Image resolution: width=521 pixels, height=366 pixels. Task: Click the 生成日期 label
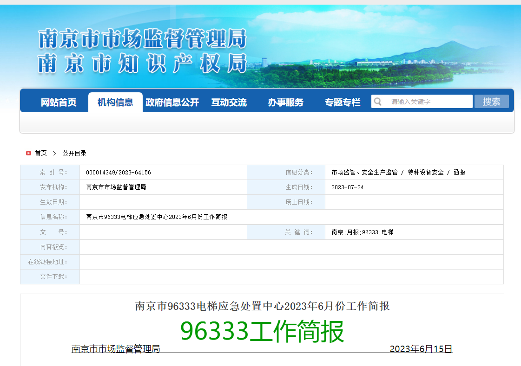299,187
